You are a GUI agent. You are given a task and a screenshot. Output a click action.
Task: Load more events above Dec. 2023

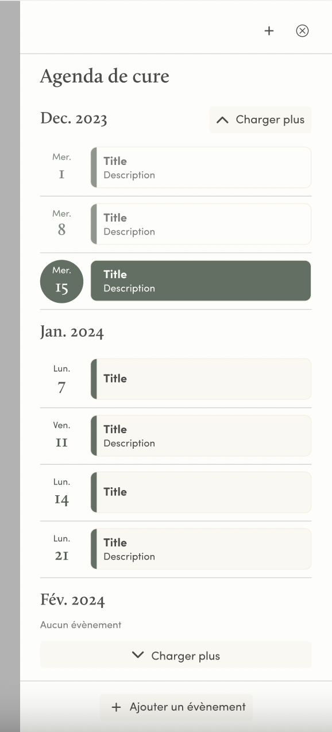click(x=260, y=120)
